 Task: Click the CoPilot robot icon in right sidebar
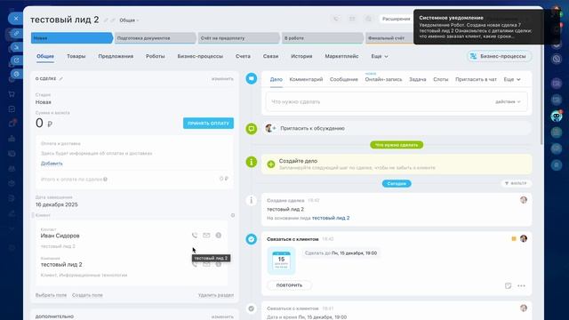pos(557,116)
